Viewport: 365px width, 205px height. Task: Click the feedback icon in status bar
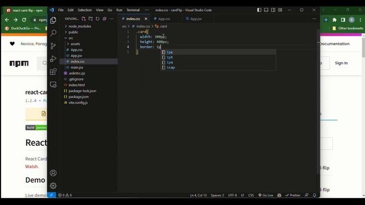pyautogui.click(x=307, y=195)
